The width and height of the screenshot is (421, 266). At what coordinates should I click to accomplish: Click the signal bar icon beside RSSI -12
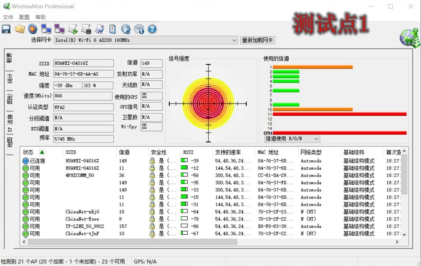[x=184, y=168]
